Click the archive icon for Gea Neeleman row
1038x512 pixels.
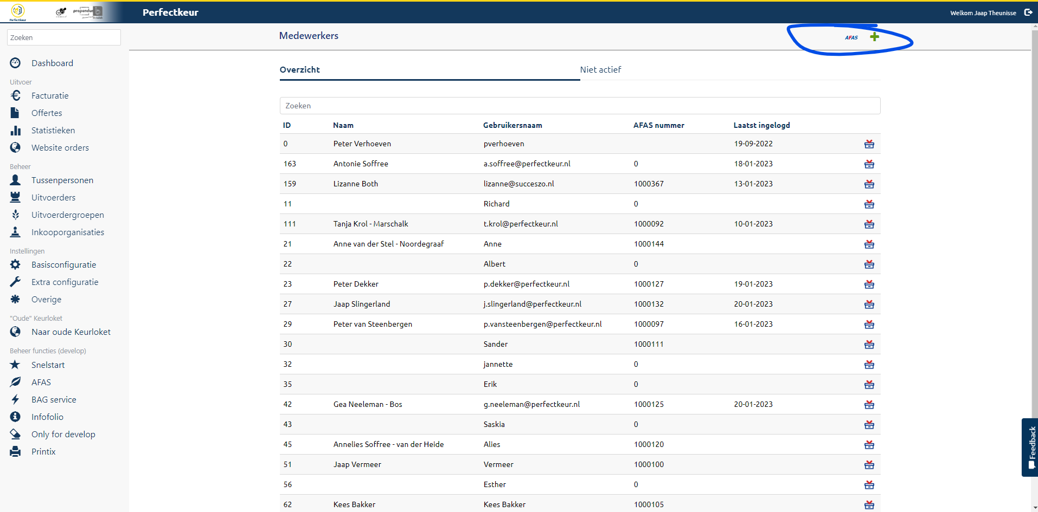point(869,405)
